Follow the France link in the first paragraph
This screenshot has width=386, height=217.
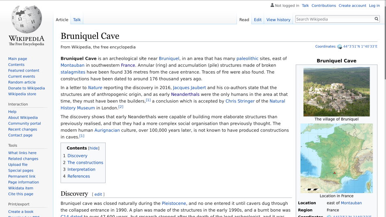(128, 65)
